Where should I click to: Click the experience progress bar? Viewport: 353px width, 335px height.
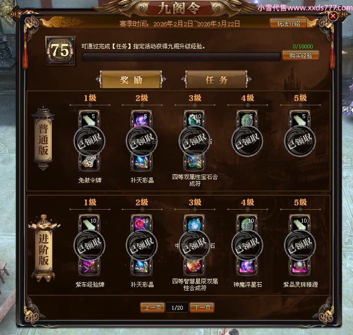pos(181,56)
